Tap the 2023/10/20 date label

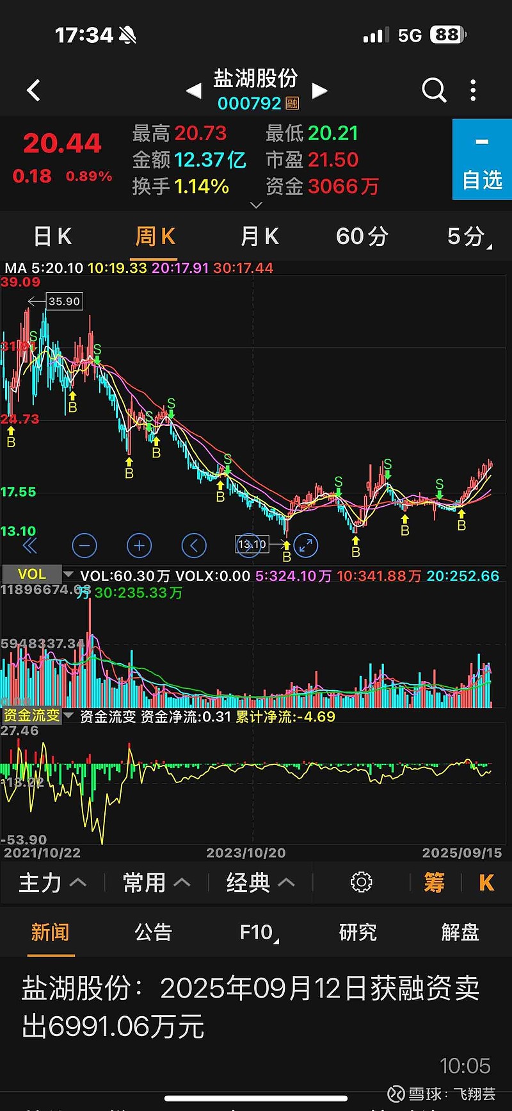coord(246,853)
